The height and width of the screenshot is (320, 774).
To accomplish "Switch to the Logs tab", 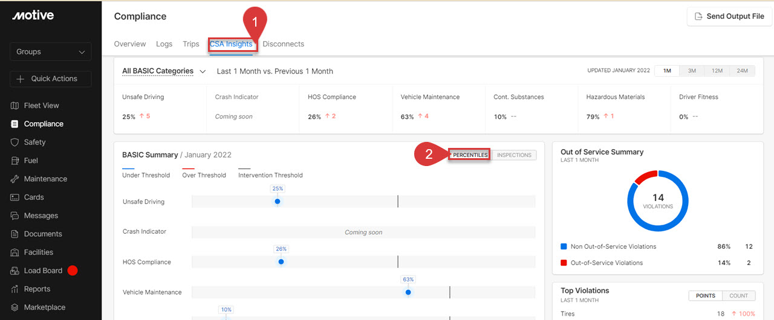I will tap(164, 44).
